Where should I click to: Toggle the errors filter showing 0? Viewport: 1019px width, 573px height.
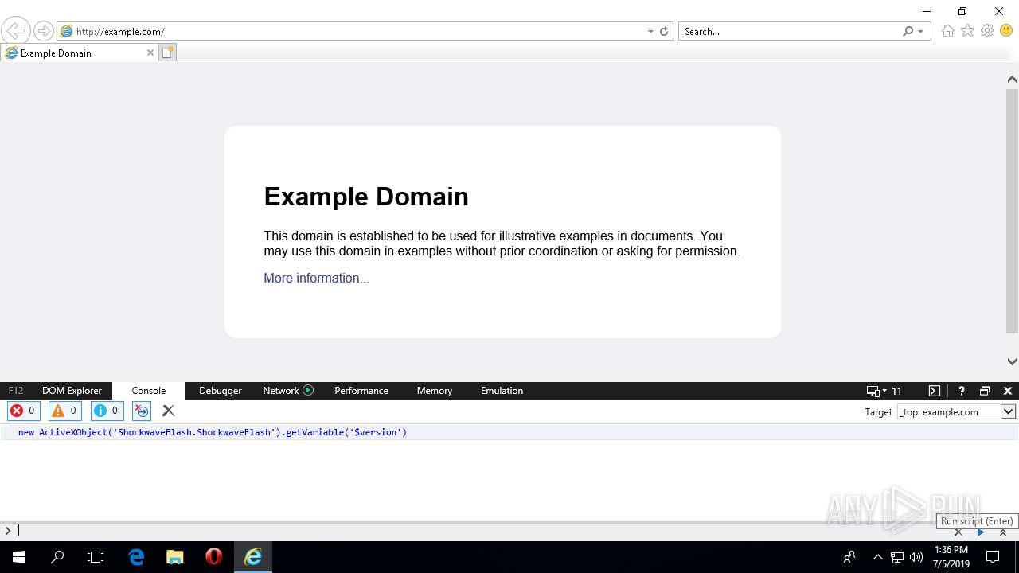click(23, 411)
